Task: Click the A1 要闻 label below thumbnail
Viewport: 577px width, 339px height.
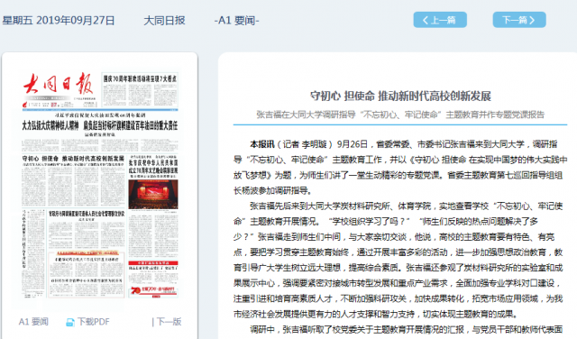Action: (33, 322)
